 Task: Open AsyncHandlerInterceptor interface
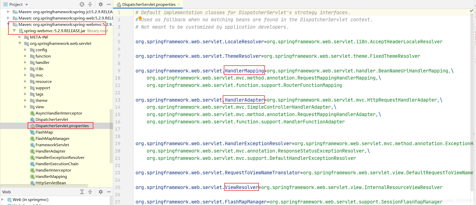[x=59, y=113]
